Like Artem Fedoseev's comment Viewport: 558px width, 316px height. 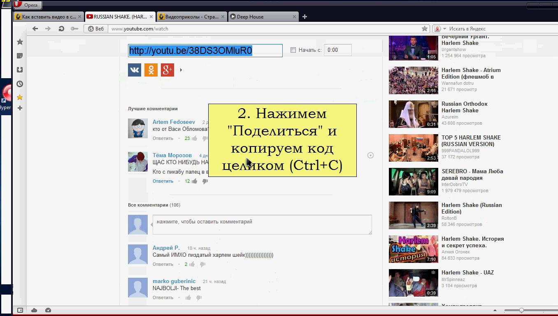click(x=194, y=138)
